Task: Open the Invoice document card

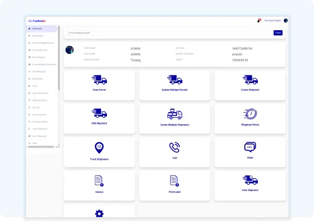Action: point(99,185)
